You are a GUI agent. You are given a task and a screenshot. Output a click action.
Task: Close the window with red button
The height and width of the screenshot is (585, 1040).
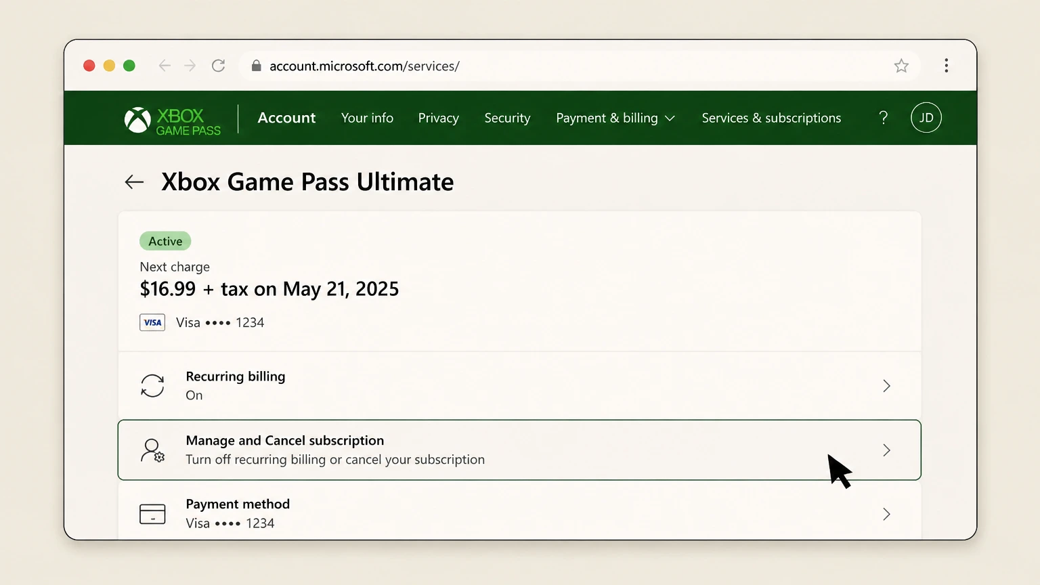point(89,66)
